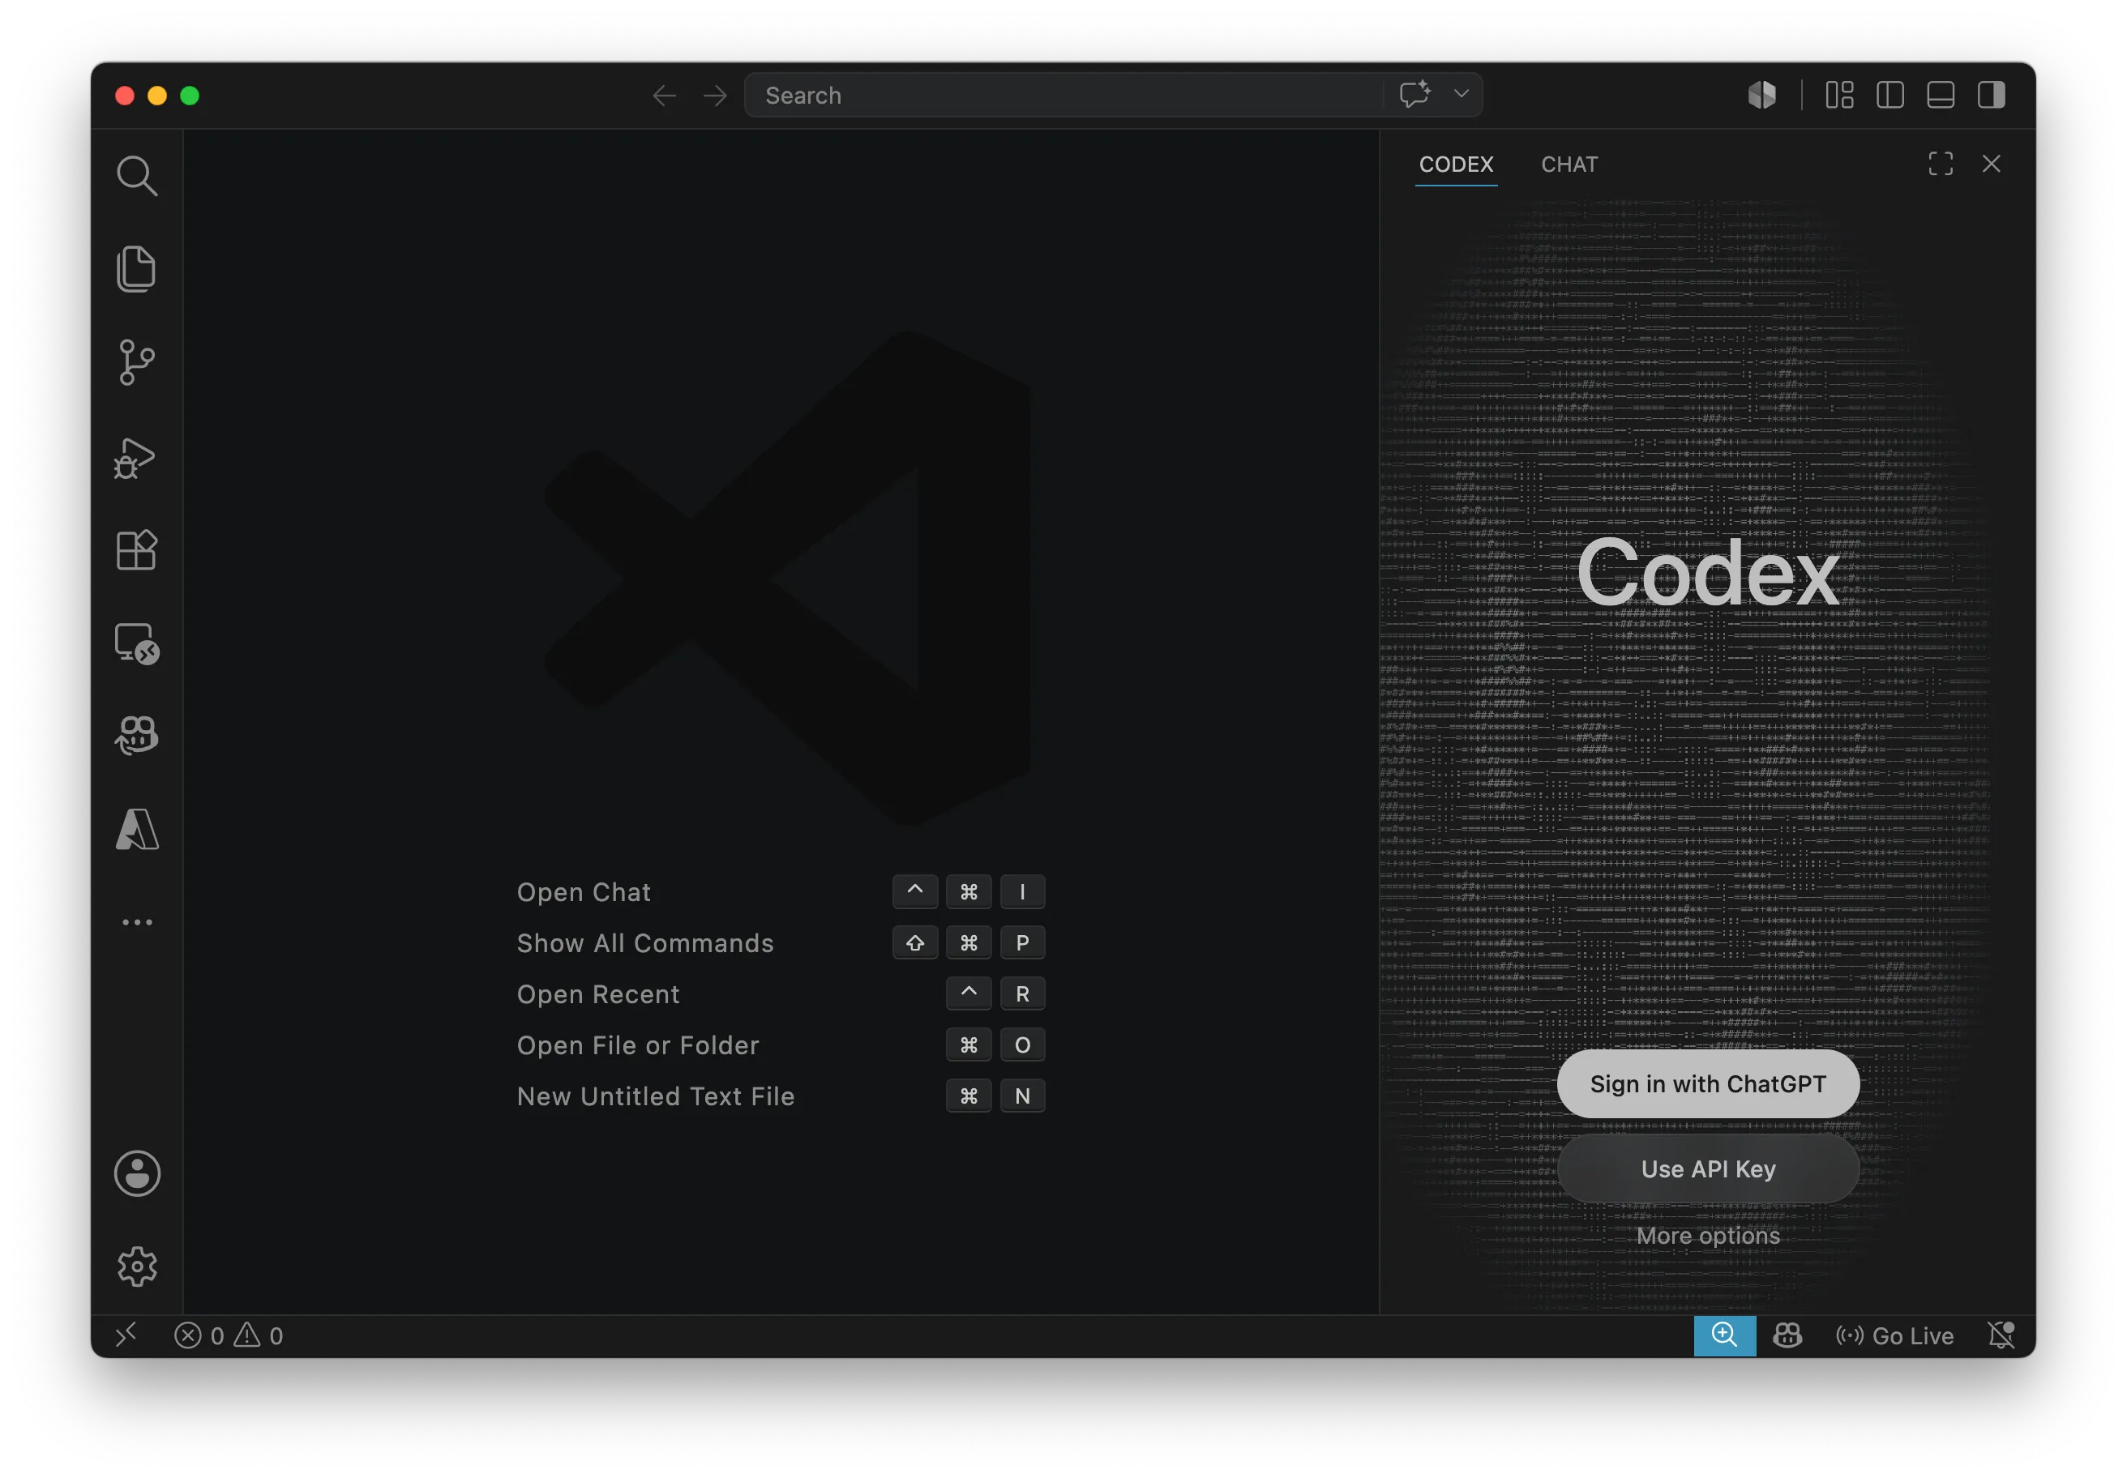Click the zoom magnifier status bar item
This screenshot has width=2127, height=1478.
1724,1335
